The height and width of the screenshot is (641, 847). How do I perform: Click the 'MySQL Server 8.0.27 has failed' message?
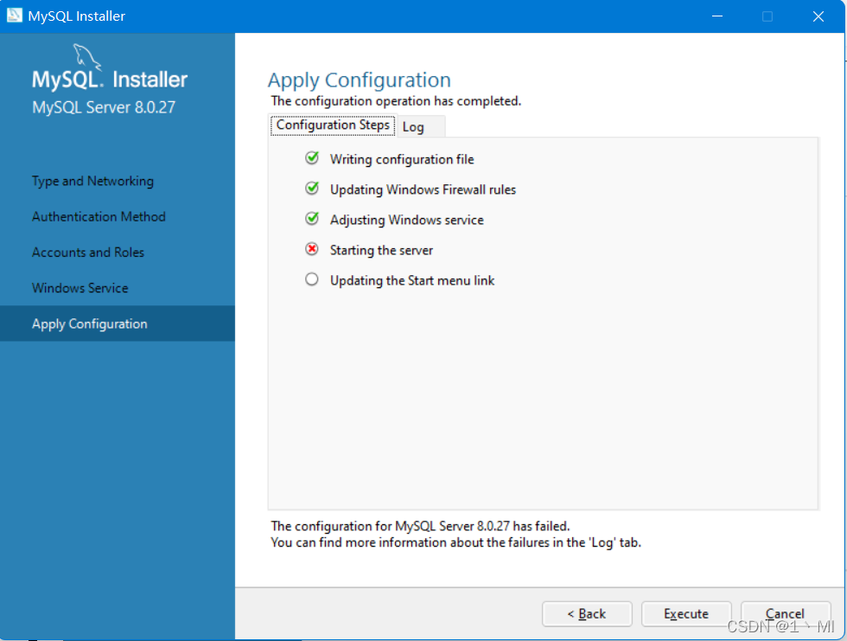click(x=420, y=526)
